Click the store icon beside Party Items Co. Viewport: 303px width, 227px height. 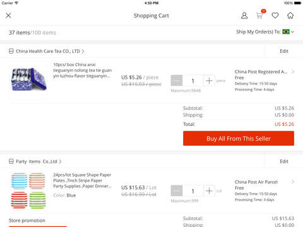(11, 161)
